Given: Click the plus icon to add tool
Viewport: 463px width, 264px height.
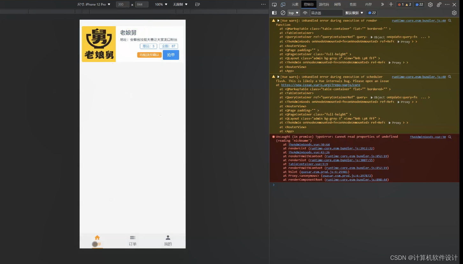Looking at the screenshot, I should tap(391, 4).
